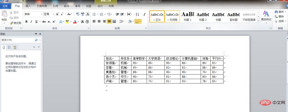
Task: Open the Font dialog launcher
Action: coord(89,28)
